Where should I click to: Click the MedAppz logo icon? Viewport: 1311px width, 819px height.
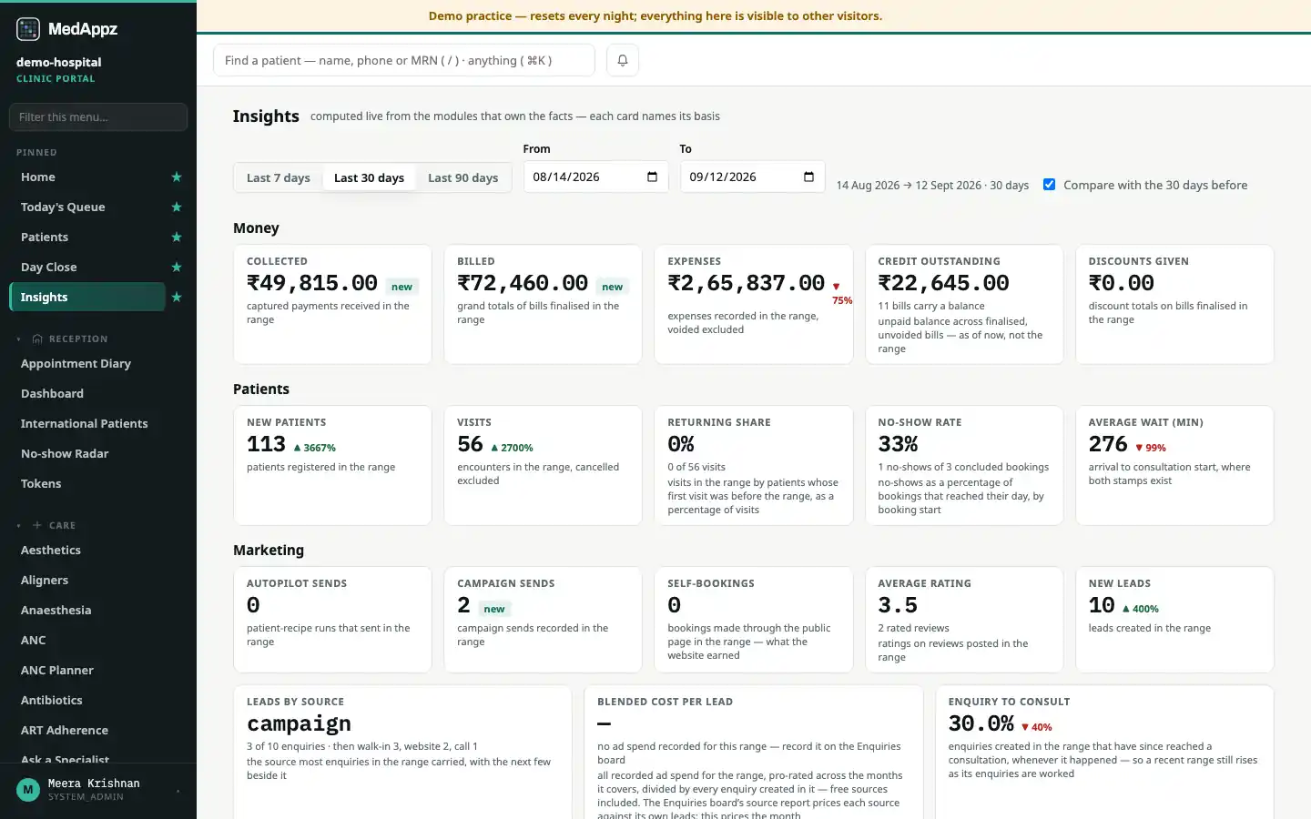click(x=28, y=29)
